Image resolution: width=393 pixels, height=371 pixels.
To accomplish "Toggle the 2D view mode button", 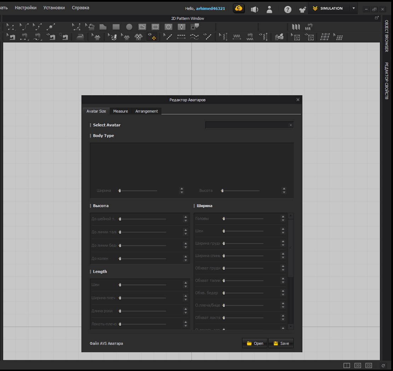I will pos(369,365).
